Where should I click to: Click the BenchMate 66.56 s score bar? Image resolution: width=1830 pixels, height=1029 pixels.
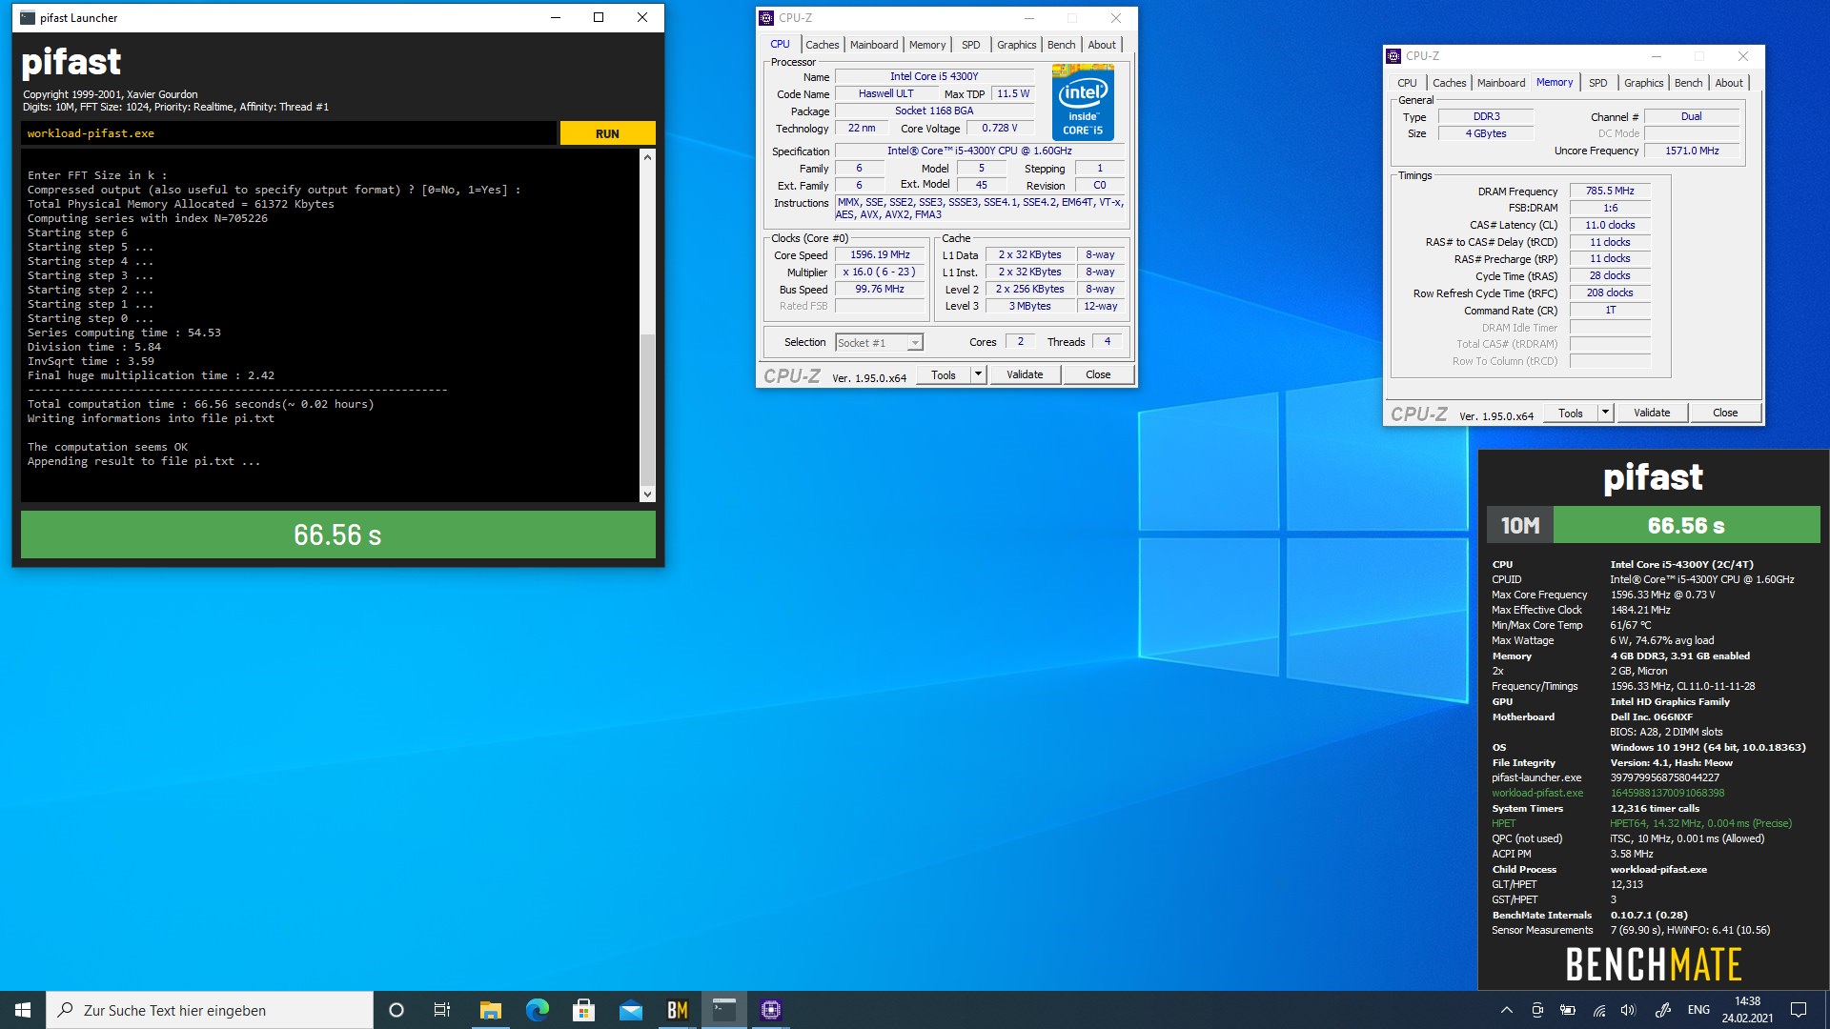pyautogui.click(x=1686, y=525)
